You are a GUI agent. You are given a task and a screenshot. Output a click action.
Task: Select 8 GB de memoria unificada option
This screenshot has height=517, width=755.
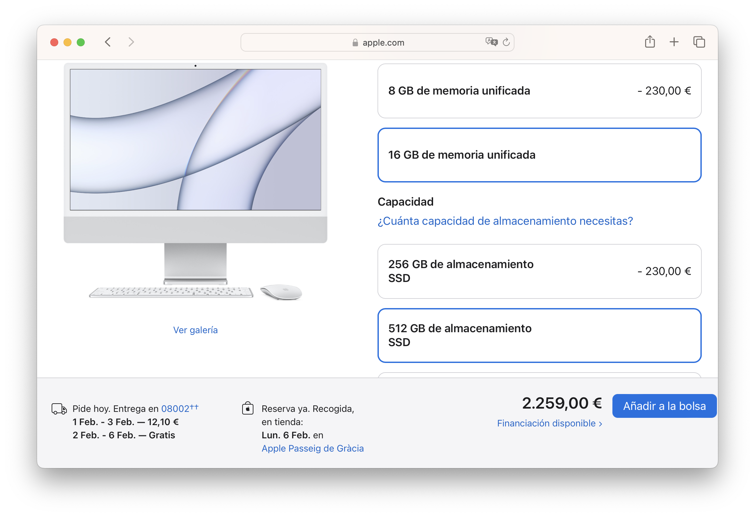(x=539, y=91)
